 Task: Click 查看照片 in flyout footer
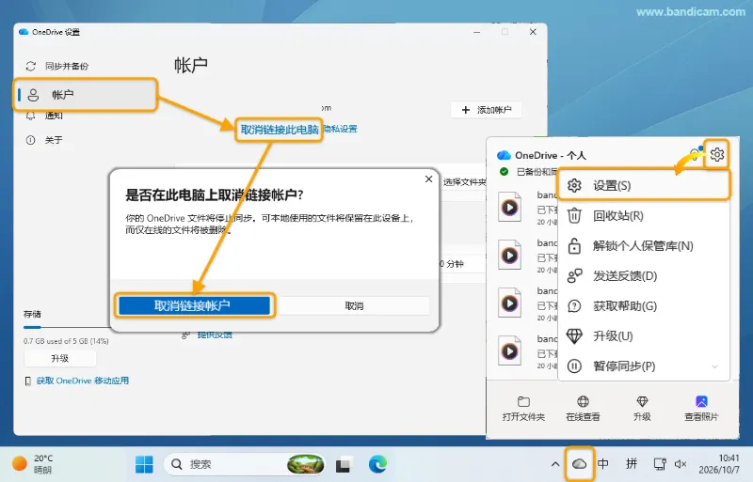point(701,409)
